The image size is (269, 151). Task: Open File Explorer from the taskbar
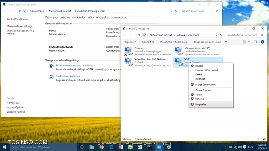tap(130, 147)
